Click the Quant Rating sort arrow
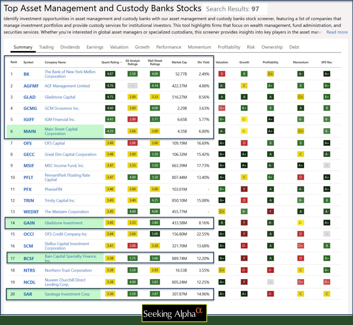This screenshot has height=325, width=353. [x=121, y=63]
